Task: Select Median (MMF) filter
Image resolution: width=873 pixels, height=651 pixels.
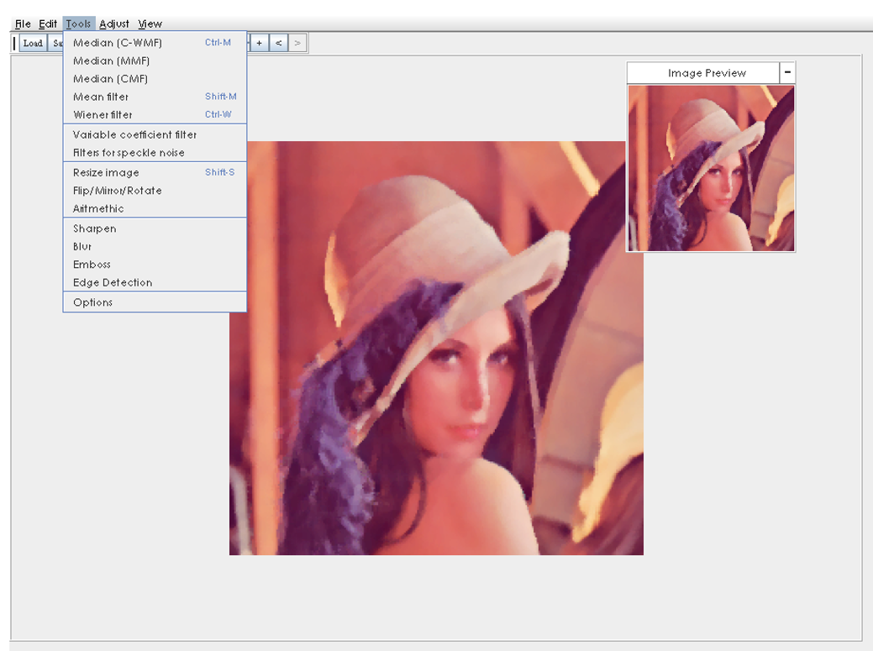Action: click(155, 60)
